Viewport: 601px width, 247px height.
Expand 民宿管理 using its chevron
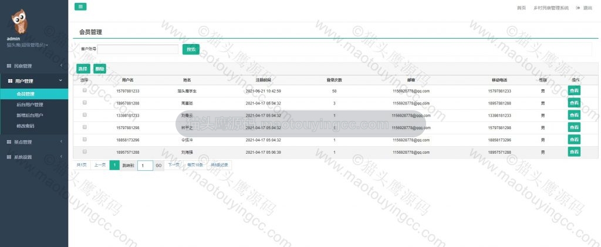click(61, 66)
